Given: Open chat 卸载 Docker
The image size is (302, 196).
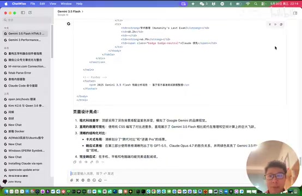Looking at the screenshot, I should (x=25, y=131).
